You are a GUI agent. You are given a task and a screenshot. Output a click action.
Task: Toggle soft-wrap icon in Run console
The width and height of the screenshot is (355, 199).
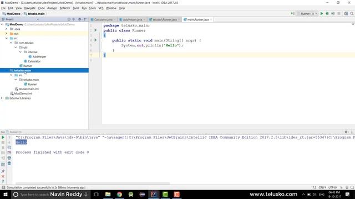point(9,148)
